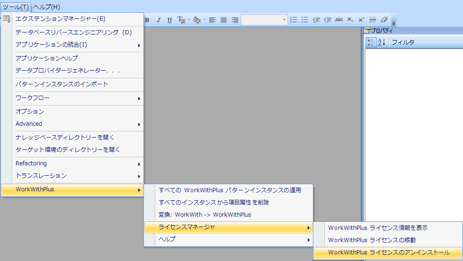Click the align center icon
Viewport: 463px width, 261px height.
[x=224, y=20]
